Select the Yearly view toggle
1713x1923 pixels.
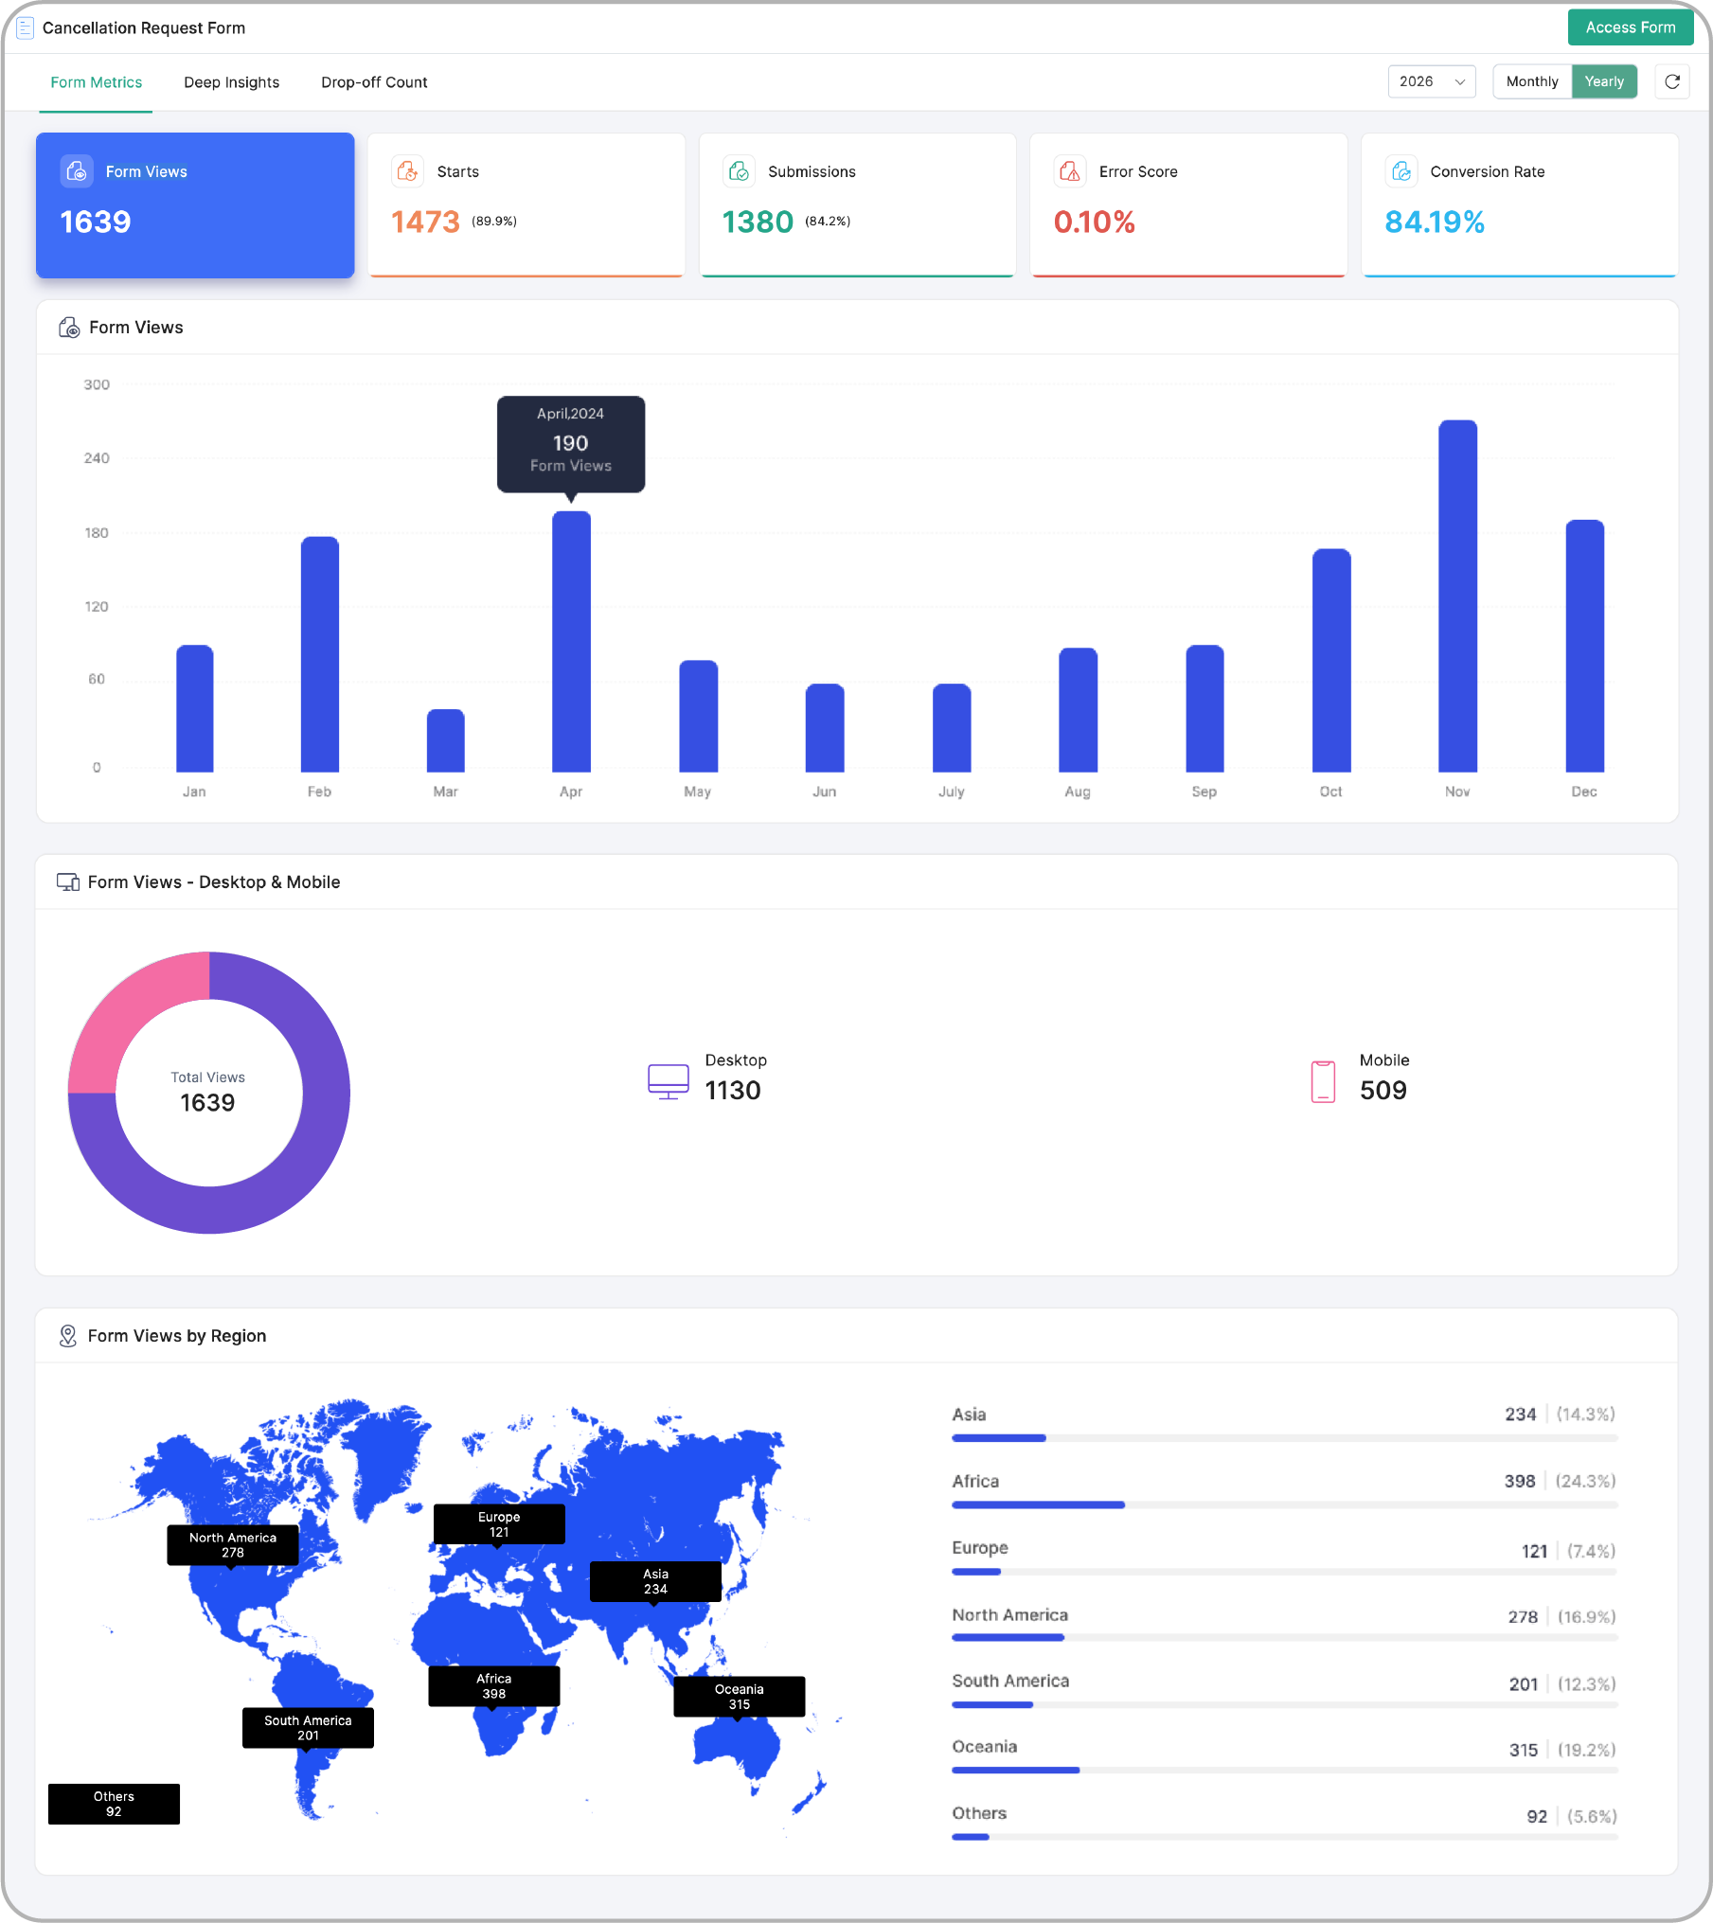[1604, 81]
